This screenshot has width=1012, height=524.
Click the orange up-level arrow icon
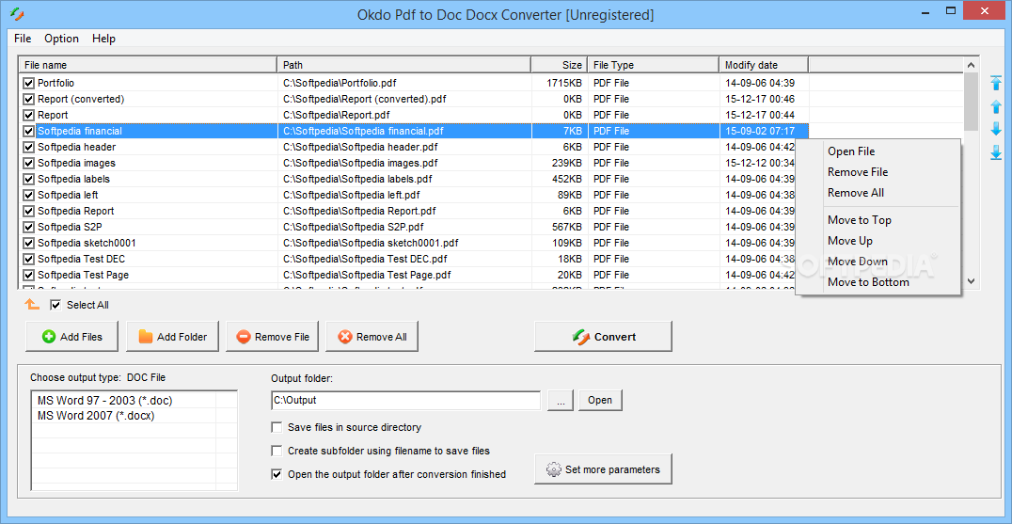[x=32, y=305]
